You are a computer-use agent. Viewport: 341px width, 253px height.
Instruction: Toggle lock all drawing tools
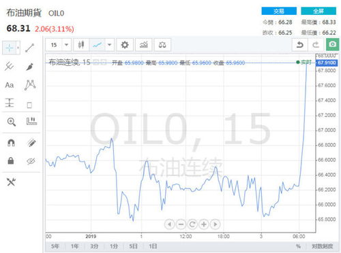(x=11, y=161)
